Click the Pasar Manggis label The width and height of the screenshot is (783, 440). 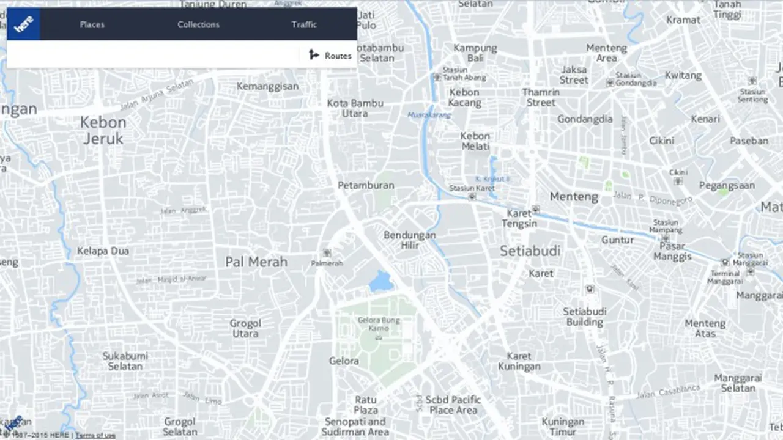(672, 251)
